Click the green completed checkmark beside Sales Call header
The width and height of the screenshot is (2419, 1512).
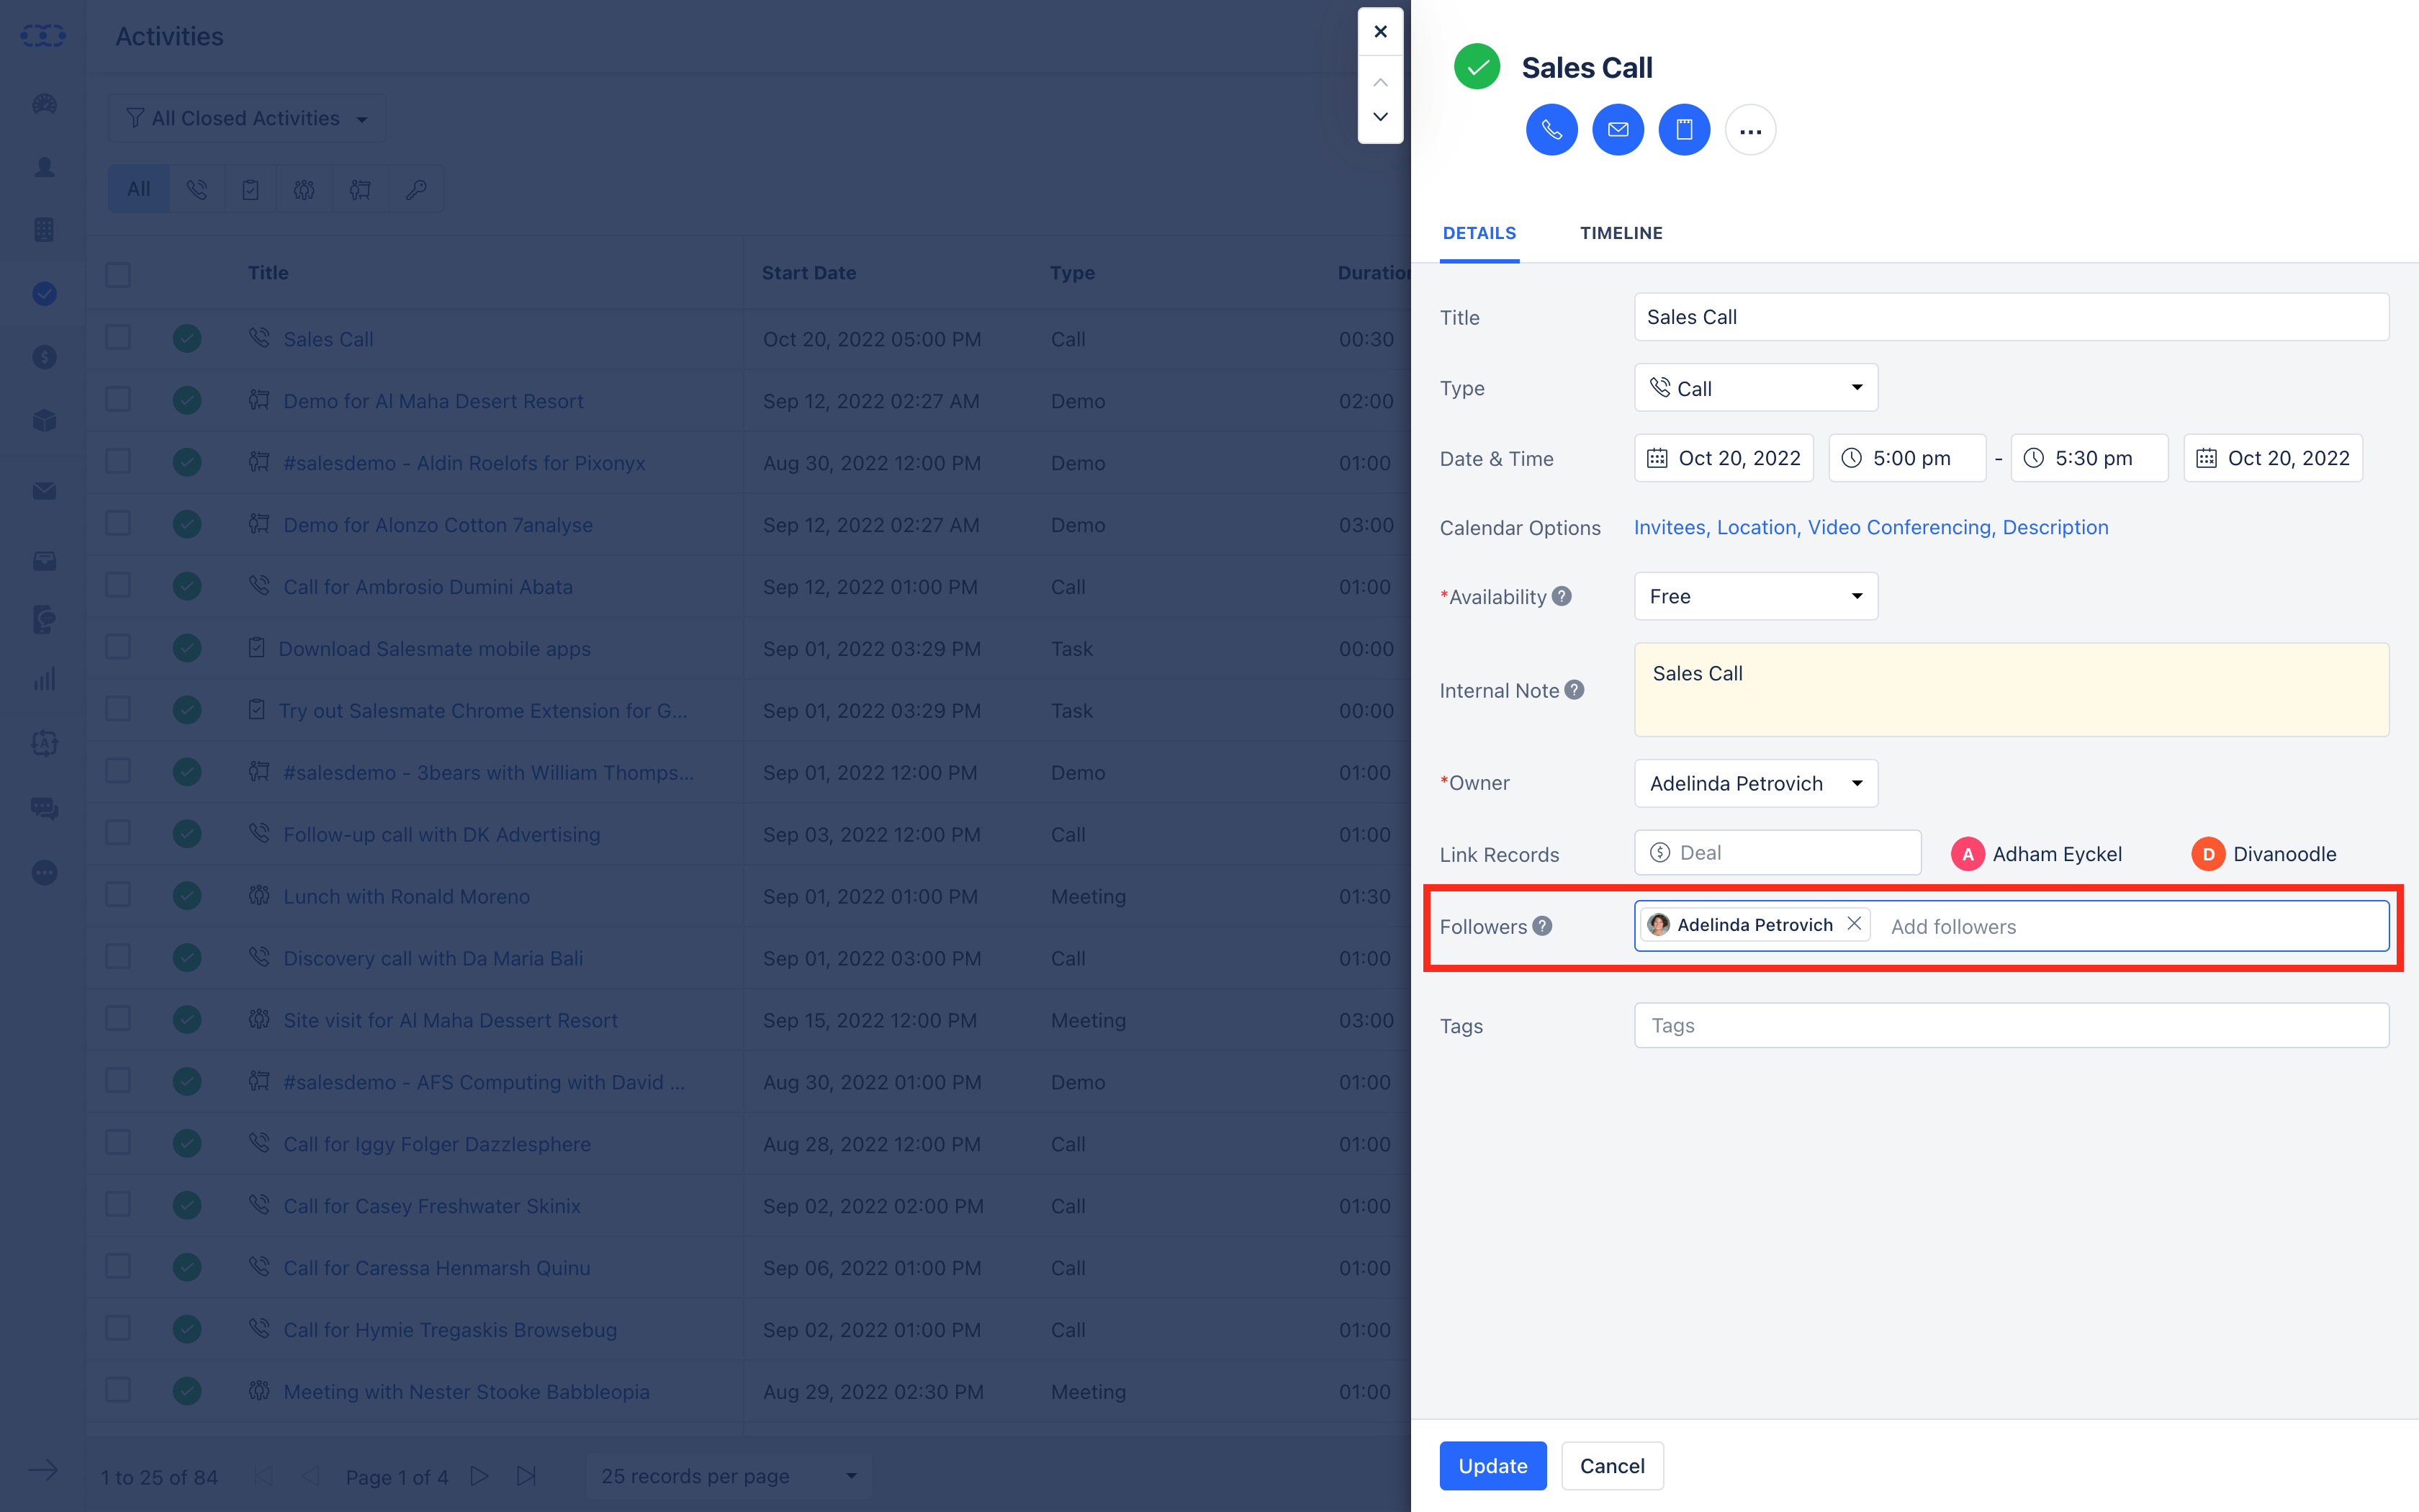point(1477,67)
